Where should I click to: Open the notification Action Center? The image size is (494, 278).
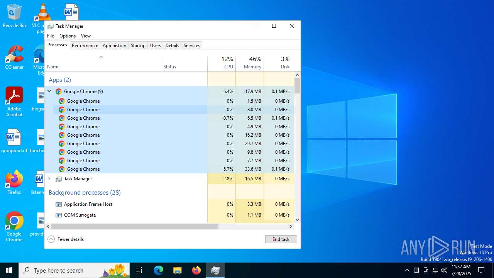481,270
